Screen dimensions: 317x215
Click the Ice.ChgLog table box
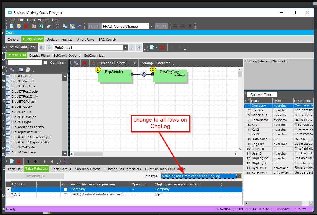[170, 76]
